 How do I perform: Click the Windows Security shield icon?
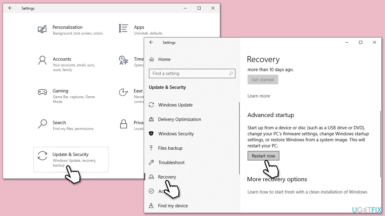[x=151, y=133]
